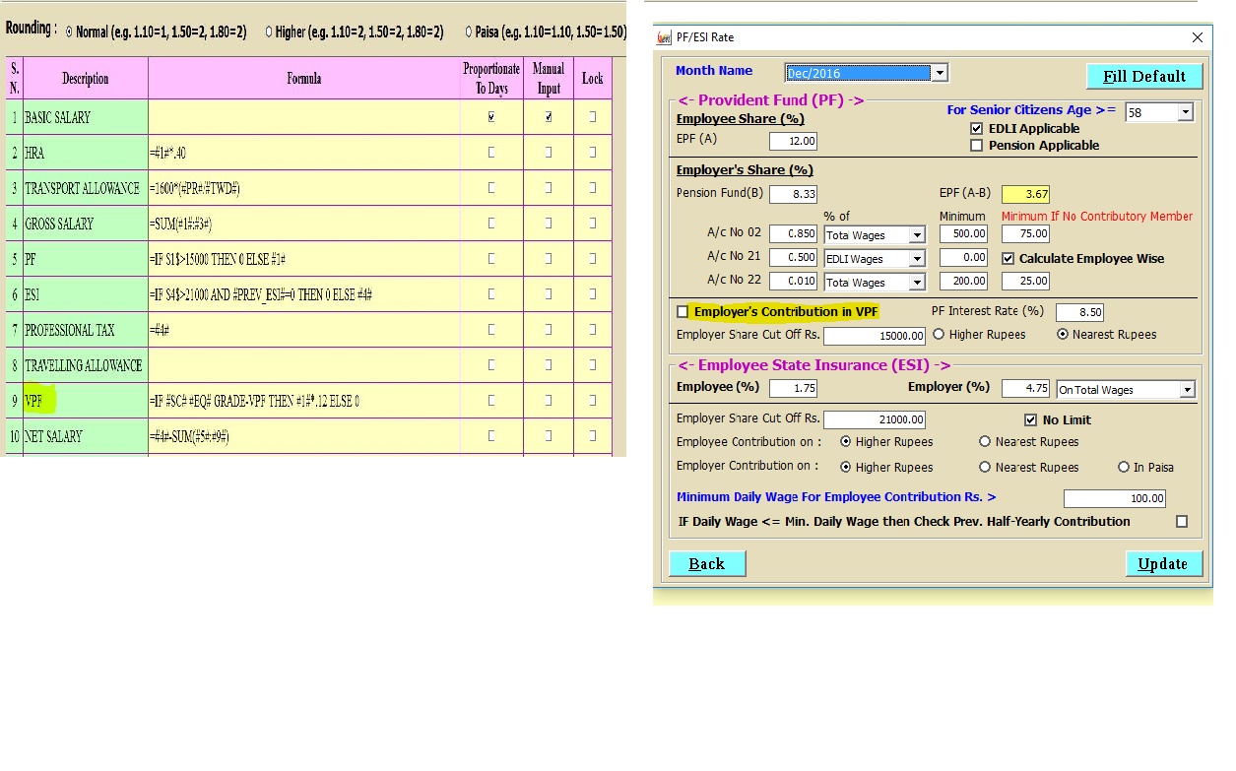Click the Fill Default button
The height and width of the screenshot is (771, 1236).
click(1143, 77)
